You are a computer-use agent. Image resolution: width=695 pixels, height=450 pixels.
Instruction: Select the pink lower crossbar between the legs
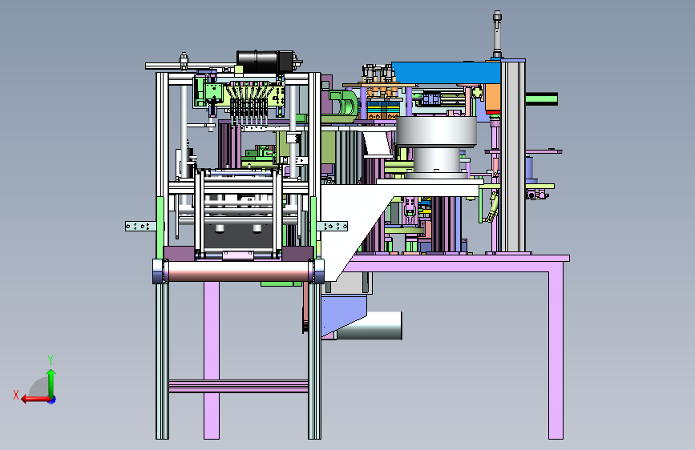tap(238, 386)
